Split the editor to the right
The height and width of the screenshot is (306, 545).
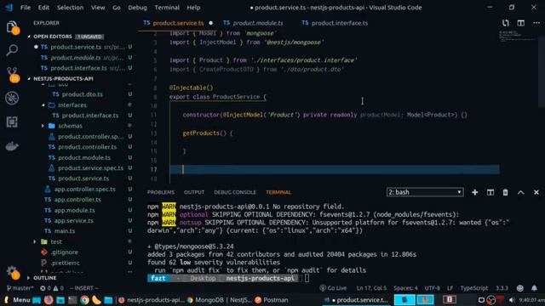[520, 23]
